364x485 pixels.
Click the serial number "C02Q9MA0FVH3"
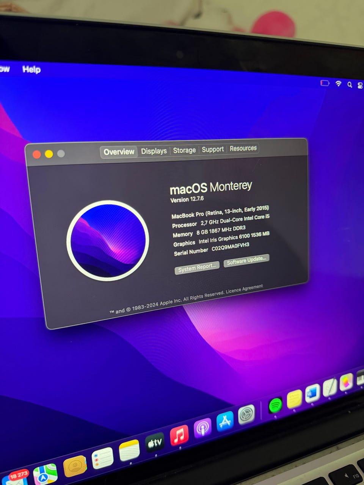tap(230, 247)
